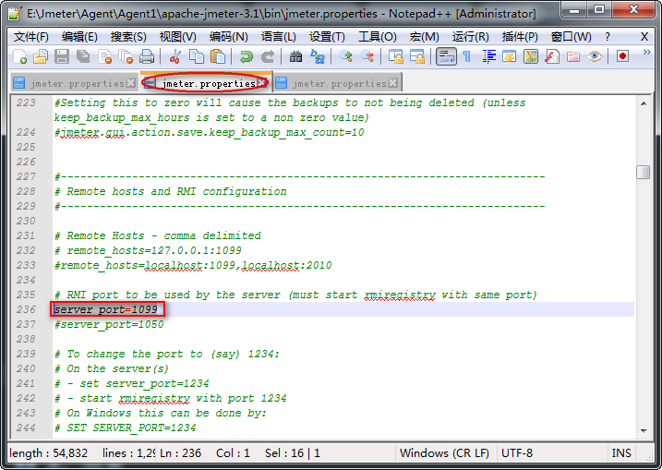Close the third jmeter.properties tab
662x470 pixels.
393,83
